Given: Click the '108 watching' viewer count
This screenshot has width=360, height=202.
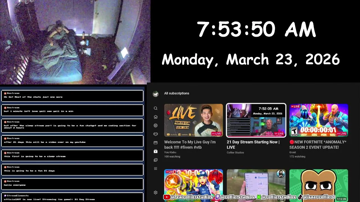Looking at the screenshot, I should tap(172, 157).
